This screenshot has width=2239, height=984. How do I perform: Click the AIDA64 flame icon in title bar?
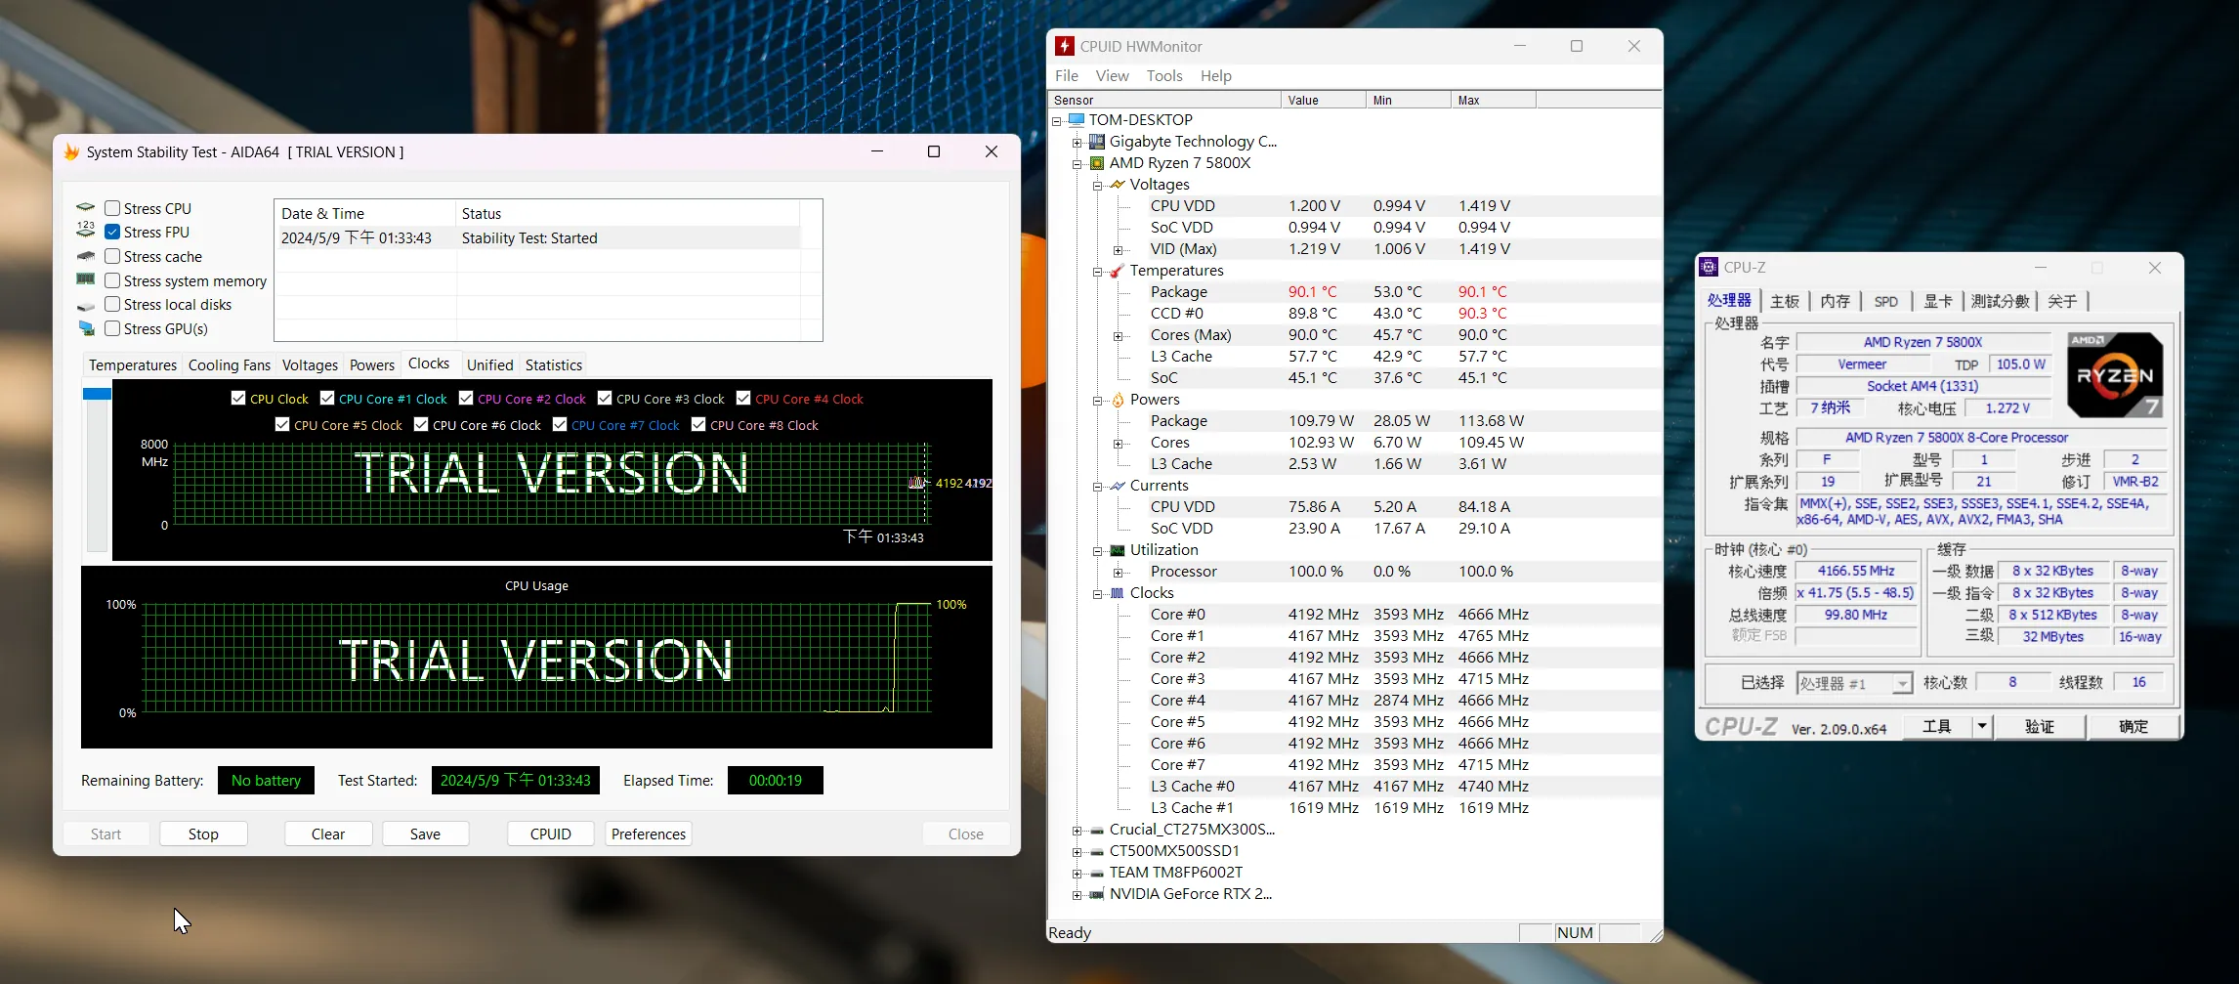coord(71,152)
